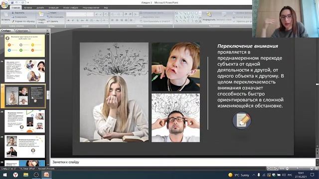Click the zoom in plus button
The width and height of the screenshot is (319, 179).
312,169
